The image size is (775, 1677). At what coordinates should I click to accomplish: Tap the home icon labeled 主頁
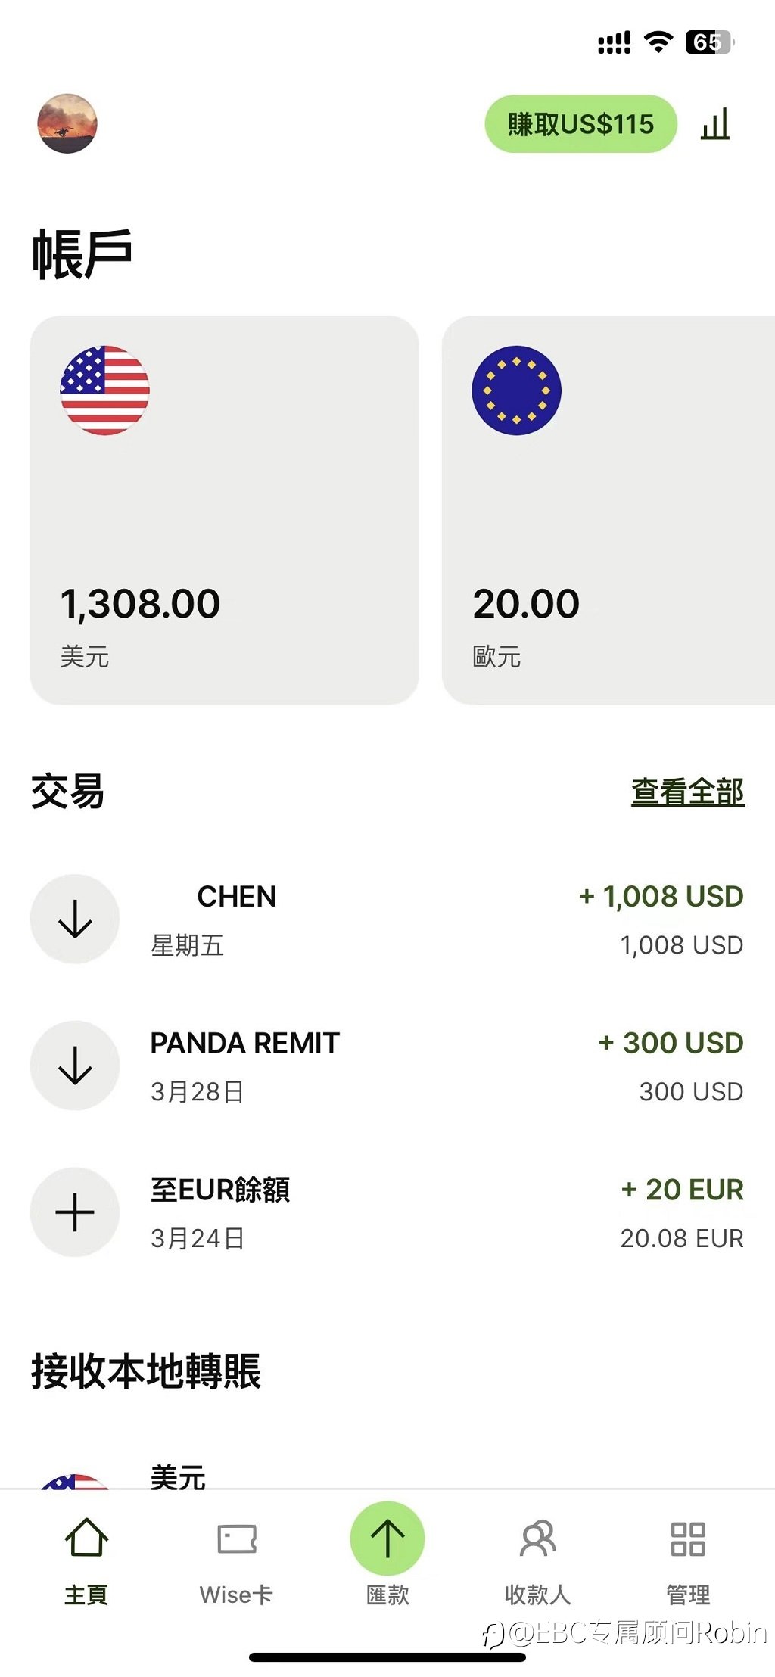86,1560
